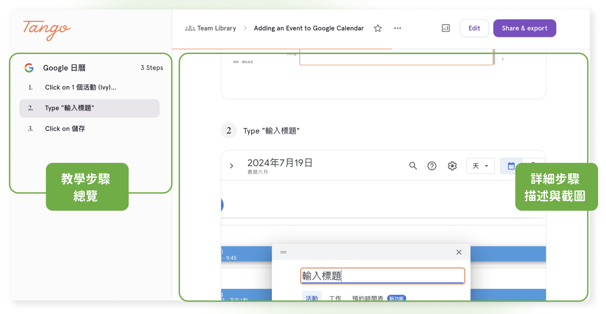Select the 工作 tab in dialog
The image size is (606, 314).
point(335,298)
